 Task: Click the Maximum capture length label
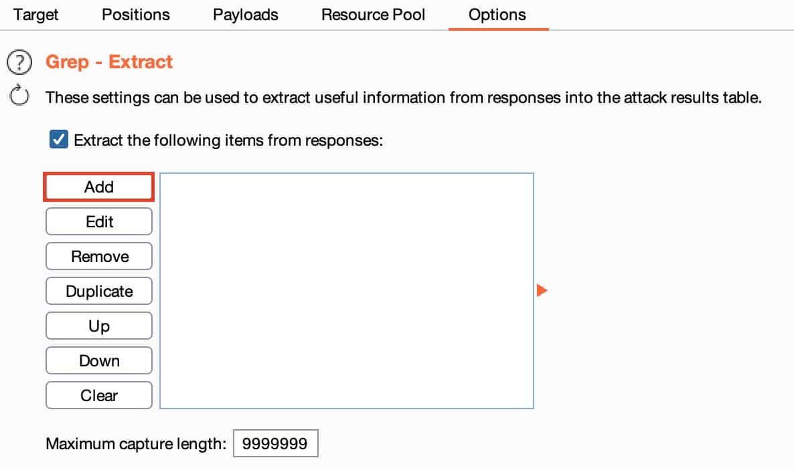click(137, 444)
